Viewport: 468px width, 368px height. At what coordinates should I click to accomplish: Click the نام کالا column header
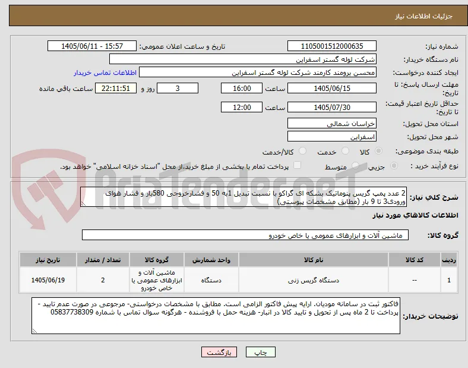point(314,260)
